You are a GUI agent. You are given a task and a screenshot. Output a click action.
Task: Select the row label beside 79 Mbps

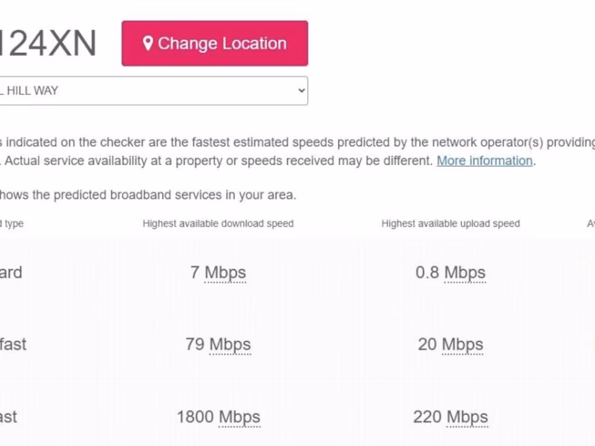point(13,344)
